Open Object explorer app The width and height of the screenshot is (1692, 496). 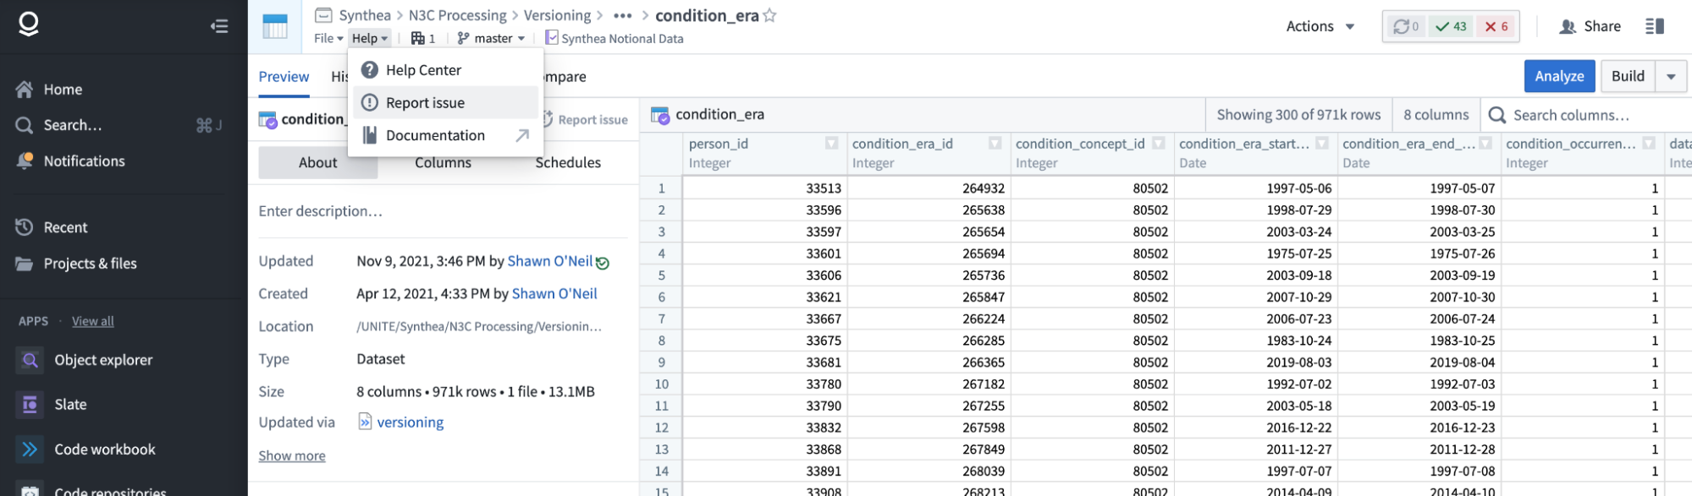coord(102,360)
